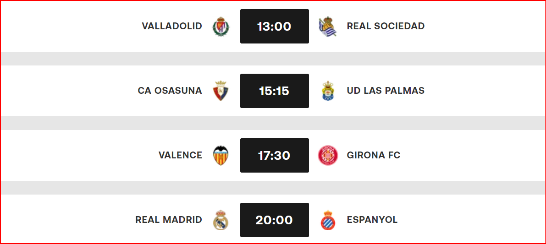
Task: Open the Girona FC red crest
Action: tap(328, 155)
